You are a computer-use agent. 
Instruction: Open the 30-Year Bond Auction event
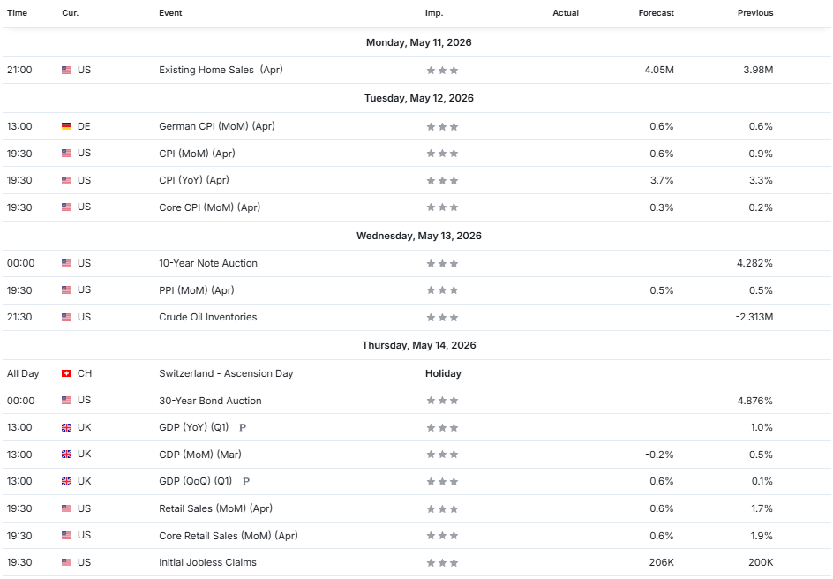tap(210, 401)
